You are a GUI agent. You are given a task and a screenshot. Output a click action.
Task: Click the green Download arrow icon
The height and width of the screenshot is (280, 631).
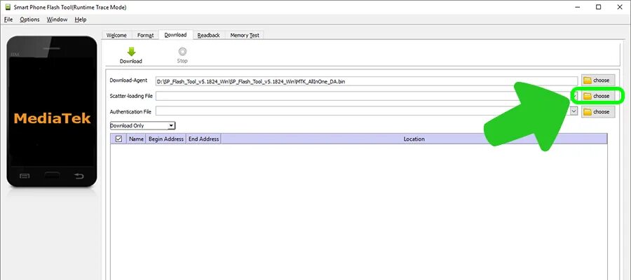131,51
